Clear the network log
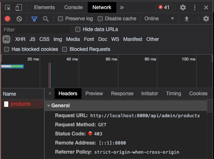The image size is (214, 159). click(x=19, y=19)
